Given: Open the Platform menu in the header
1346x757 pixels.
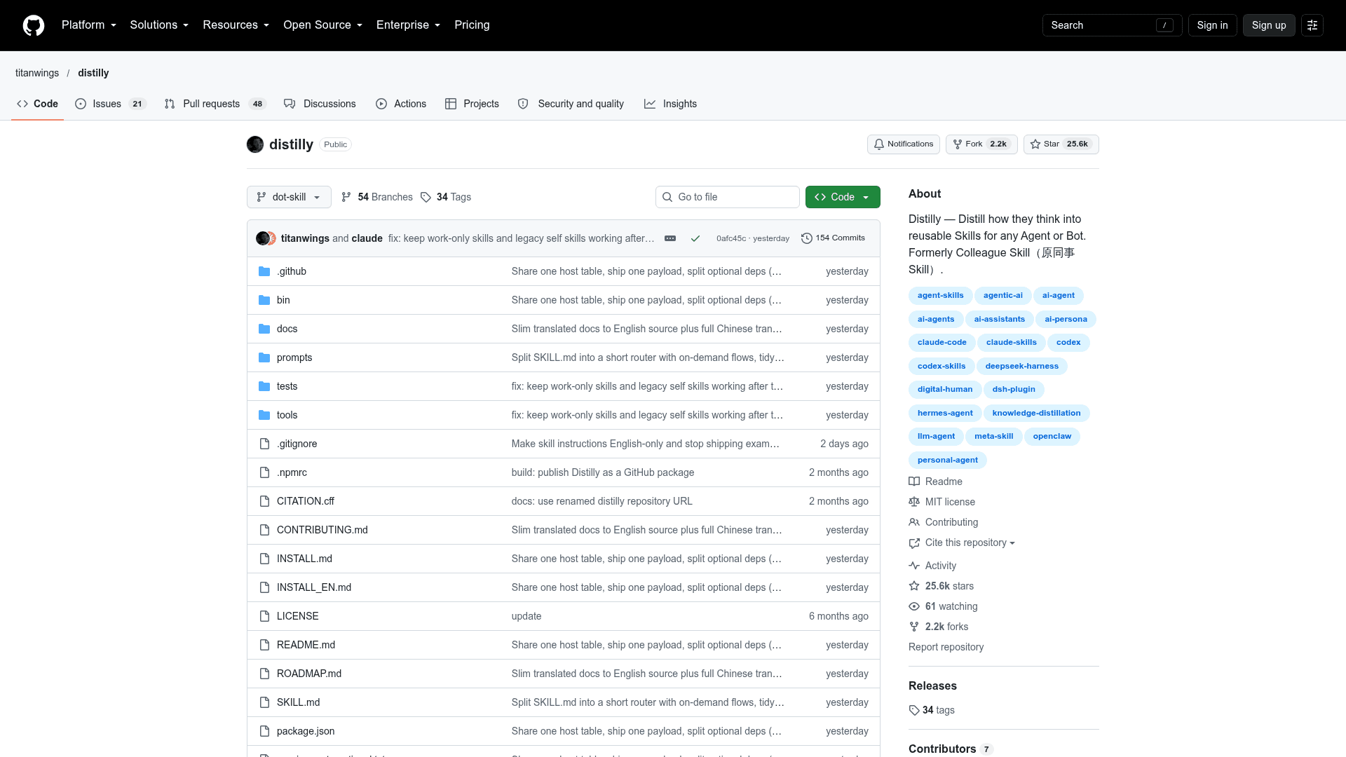Looking at the screenshot, I should 89,25.
